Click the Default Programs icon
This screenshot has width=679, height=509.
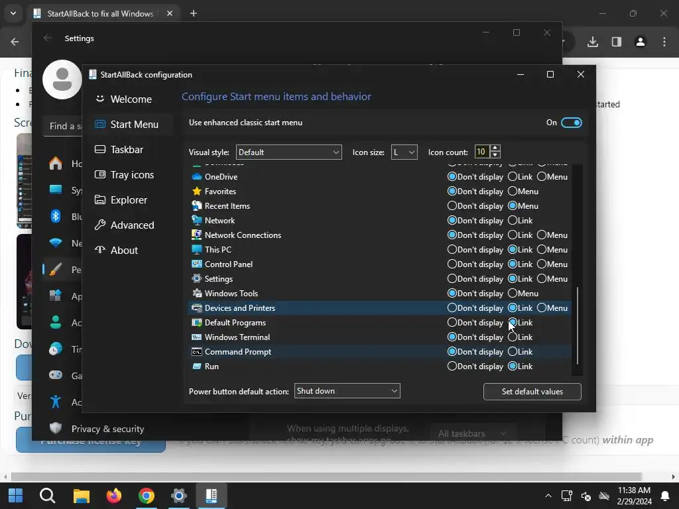point(196,323)
